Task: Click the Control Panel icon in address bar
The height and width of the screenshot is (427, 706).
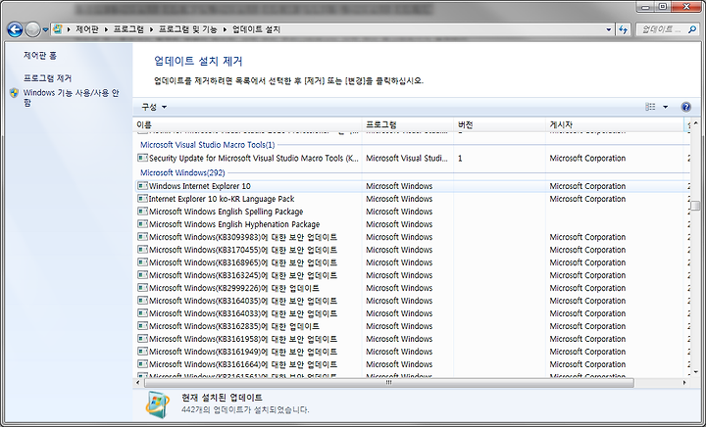Action: click(57, 29)
